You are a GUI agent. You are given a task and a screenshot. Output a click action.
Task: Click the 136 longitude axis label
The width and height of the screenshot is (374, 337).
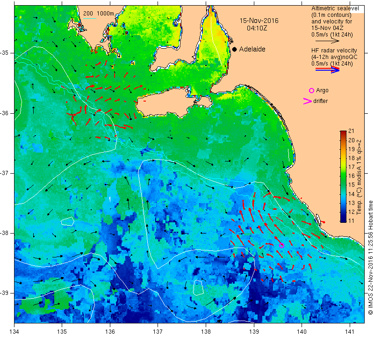point(110,331)
